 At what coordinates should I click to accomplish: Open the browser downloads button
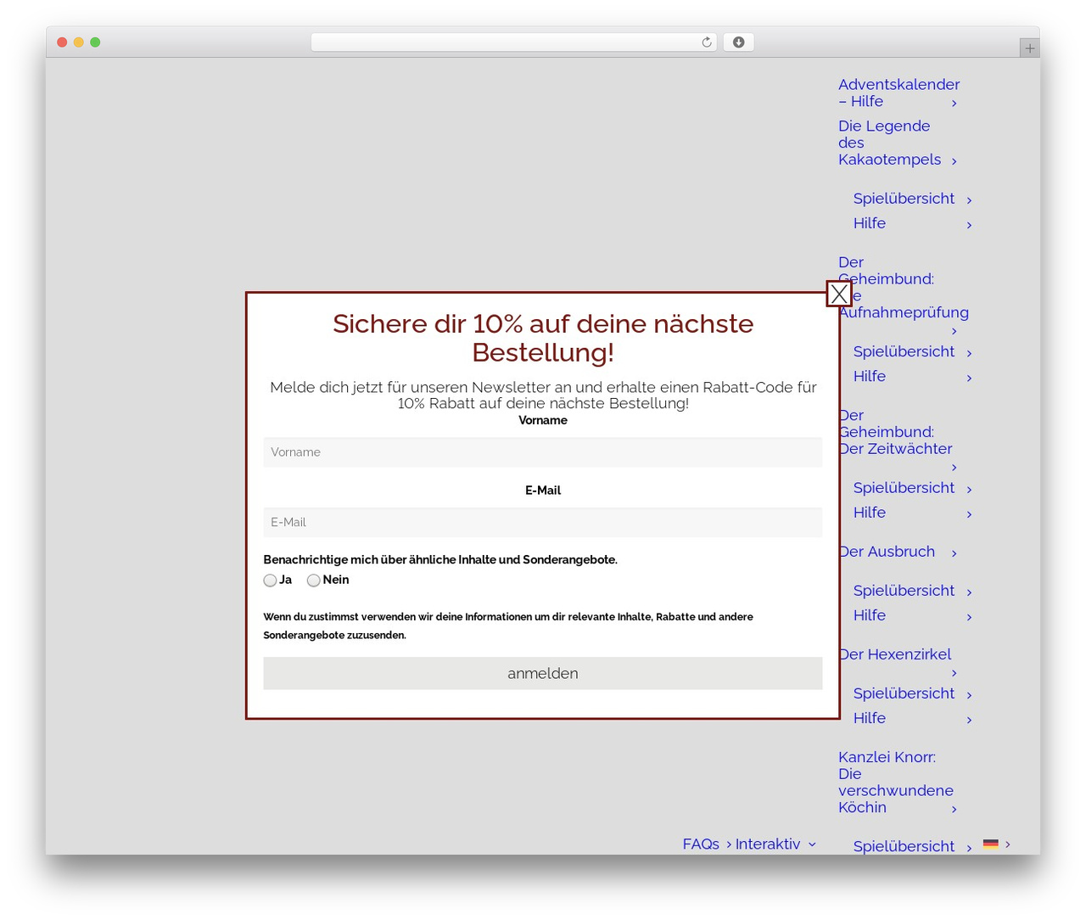(x=738, y=42)
